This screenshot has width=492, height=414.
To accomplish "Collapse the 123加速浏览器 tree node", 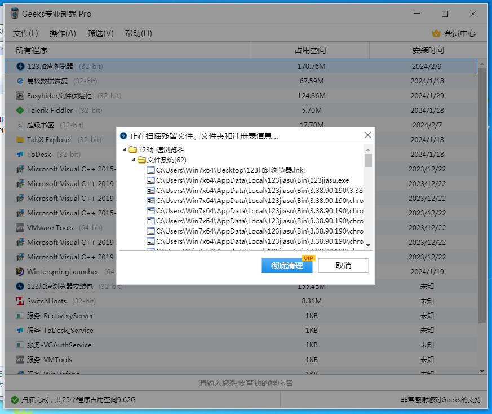I will pos(125,150).
